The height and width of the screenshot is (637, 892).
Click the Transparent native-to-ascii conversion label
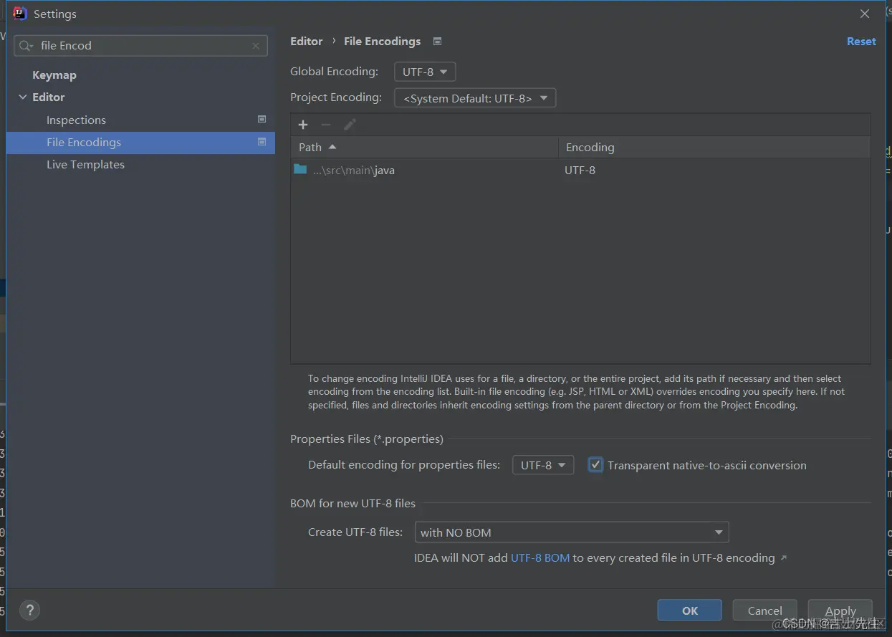point(707,466)
